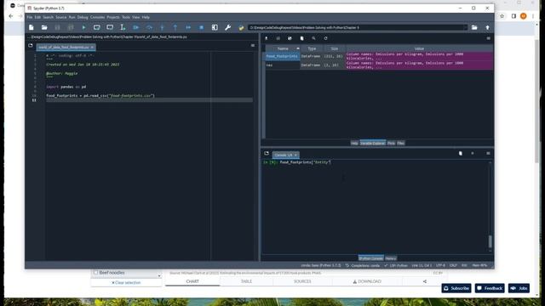Viewport: 545px width, 306px height.
Task: Start debugging the file
Action: click(136, 27)
